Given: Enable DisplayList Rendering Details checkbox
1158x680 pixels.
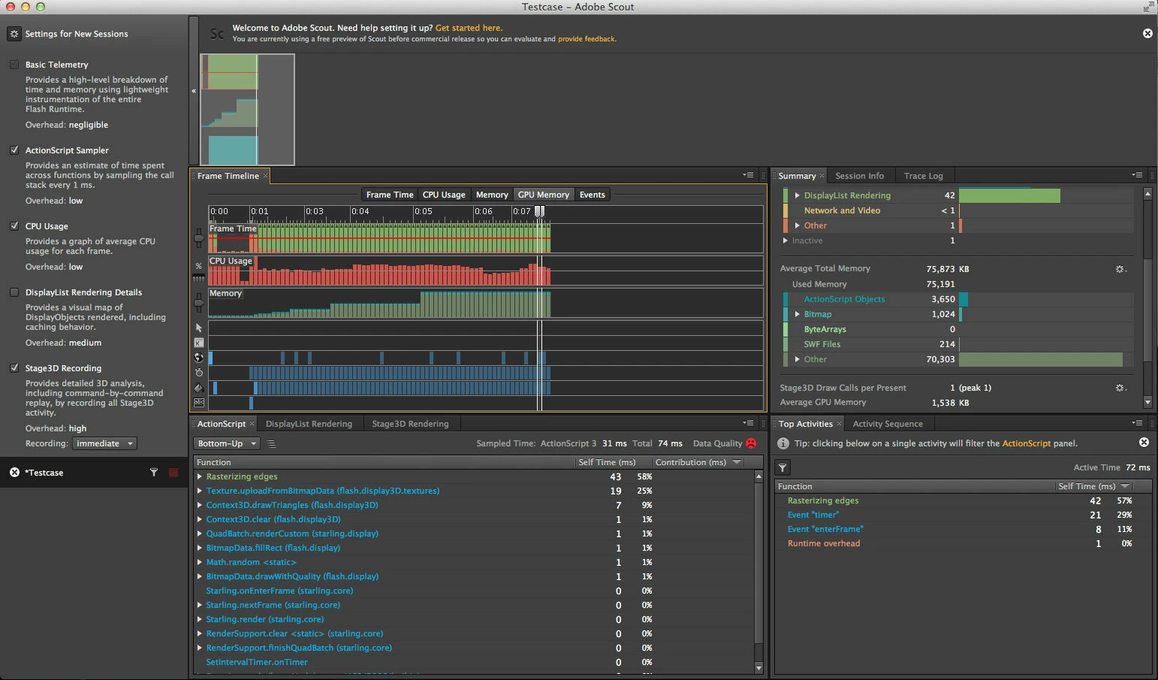Looking at the screenshot, I should point(14,292).
